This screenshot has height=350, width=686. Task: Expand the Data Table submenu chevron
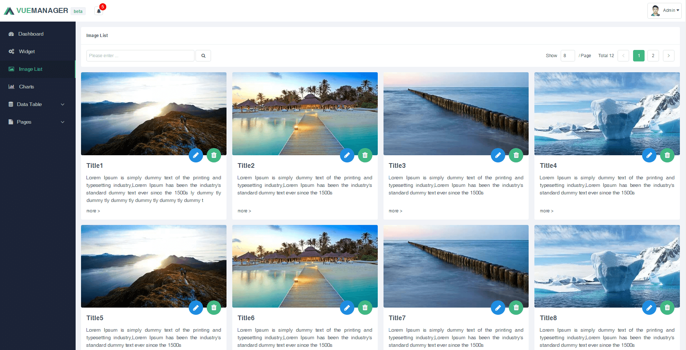63,105
